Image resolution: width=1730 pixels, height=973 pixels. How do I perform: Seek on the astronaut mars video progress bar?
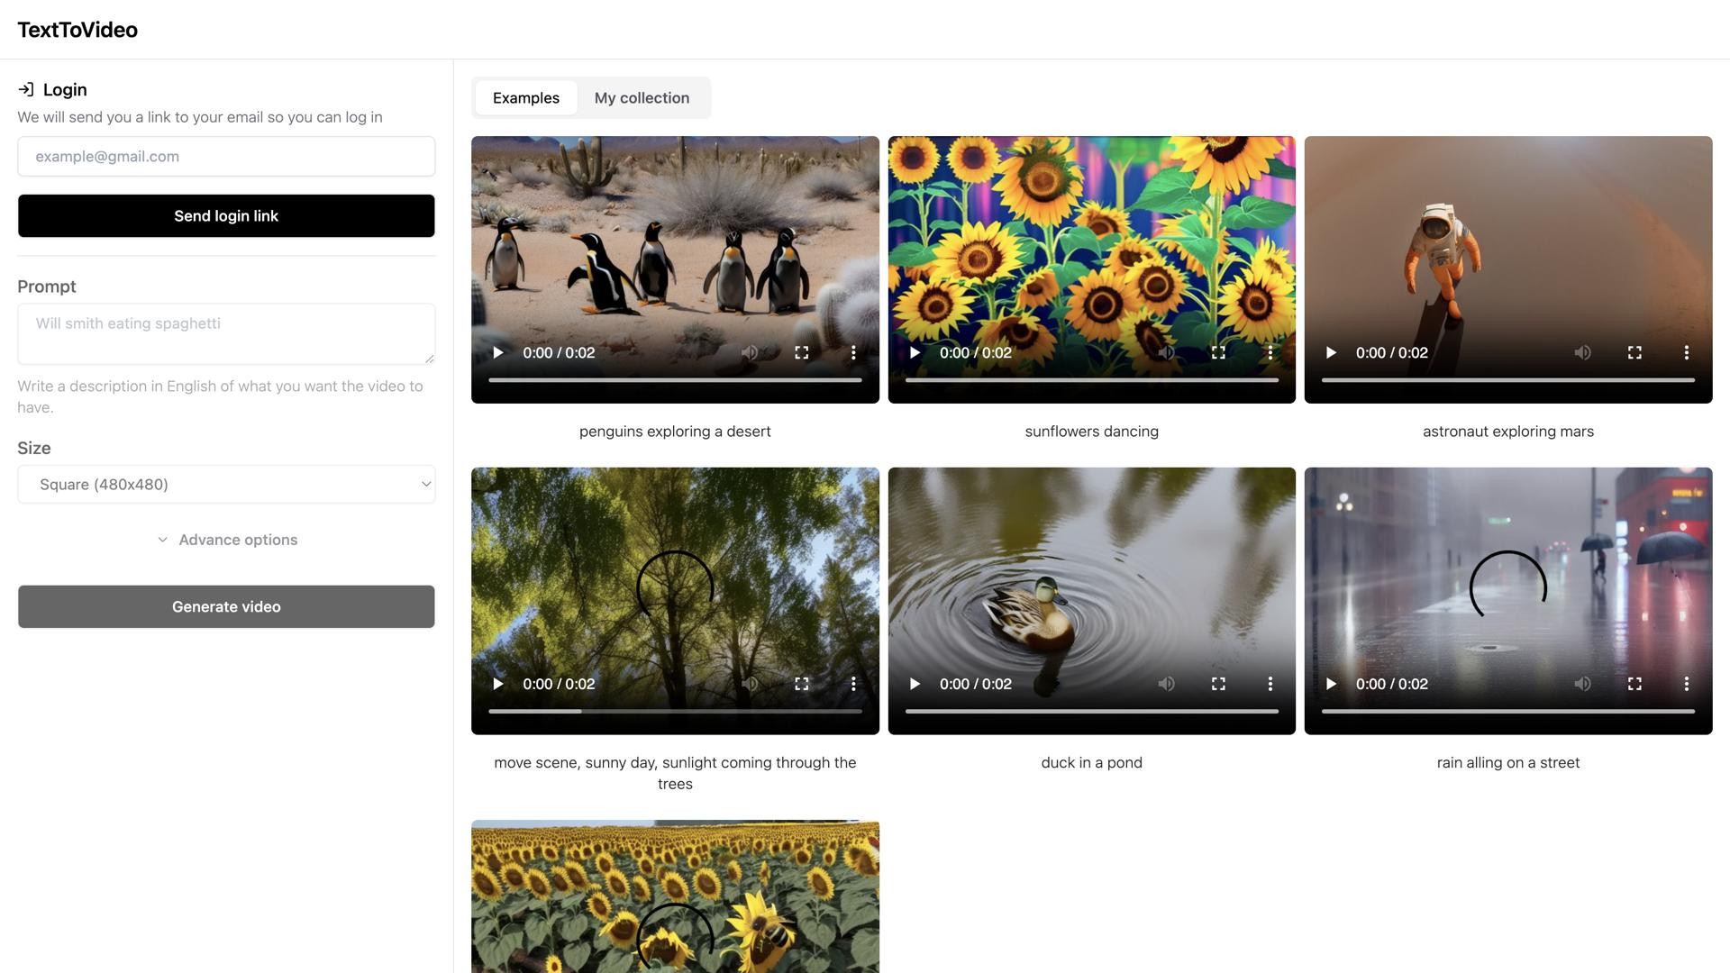pos(1508,380)
